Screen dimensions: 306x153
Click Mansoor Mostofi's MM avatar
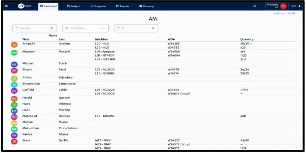14,53
